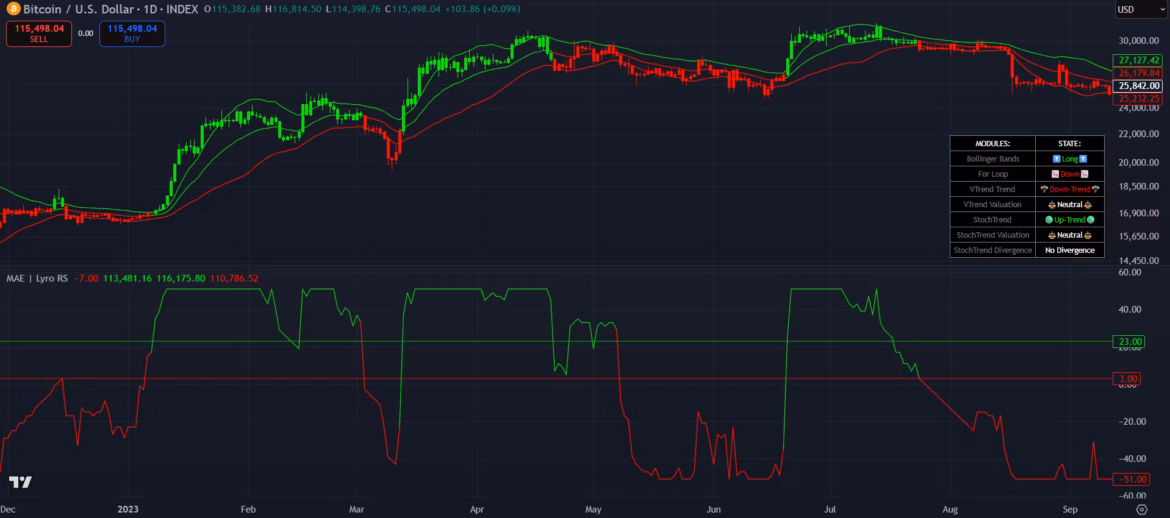
Task: Click the Jun label on time axis
Action: click(x=713, y=509)
